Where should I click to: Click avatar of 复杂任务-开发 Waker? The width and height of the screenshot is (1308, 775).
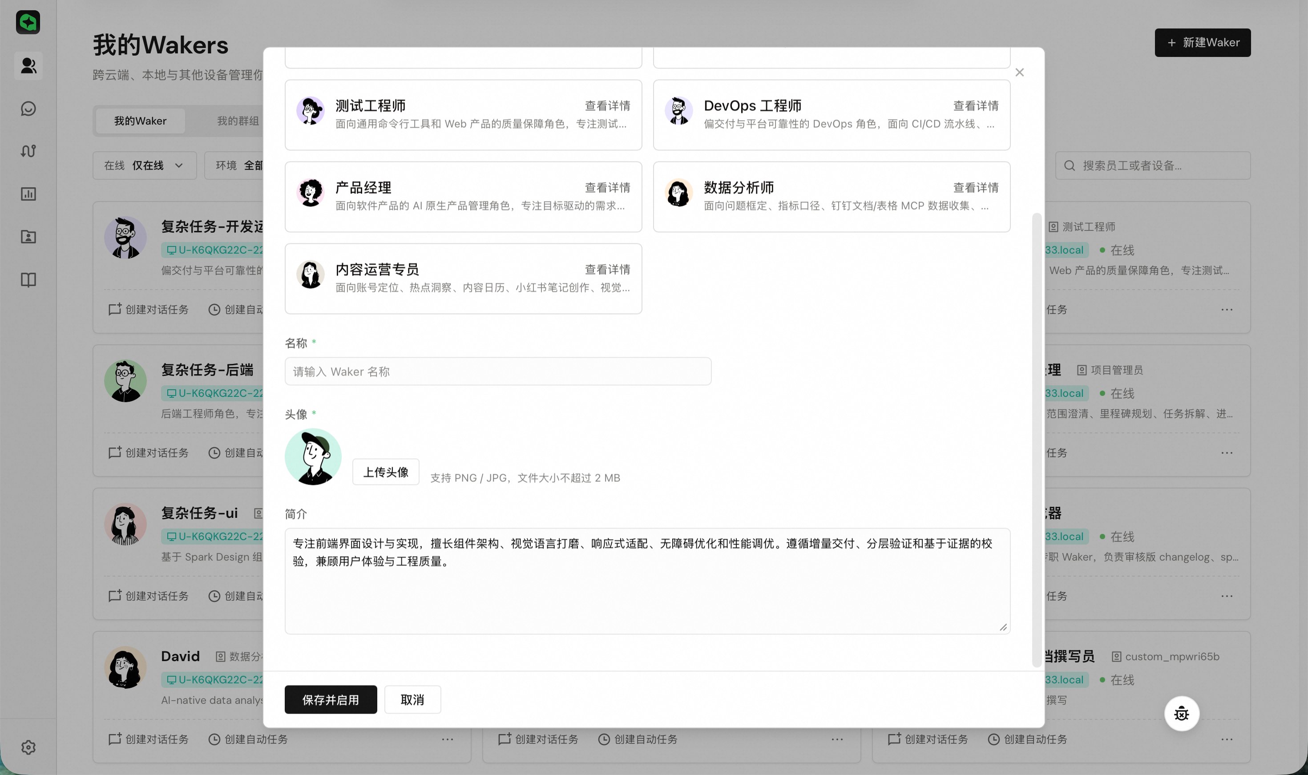coord(125,238)
